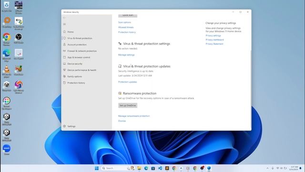Open VLC media player desktop shortcut
Screen dimensions: 305x172
6,71
